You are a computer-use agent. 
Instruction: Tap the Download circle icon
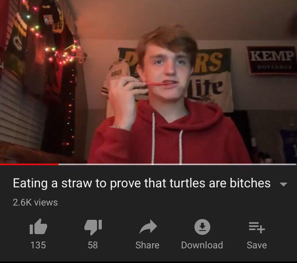(x=202, y=227)
